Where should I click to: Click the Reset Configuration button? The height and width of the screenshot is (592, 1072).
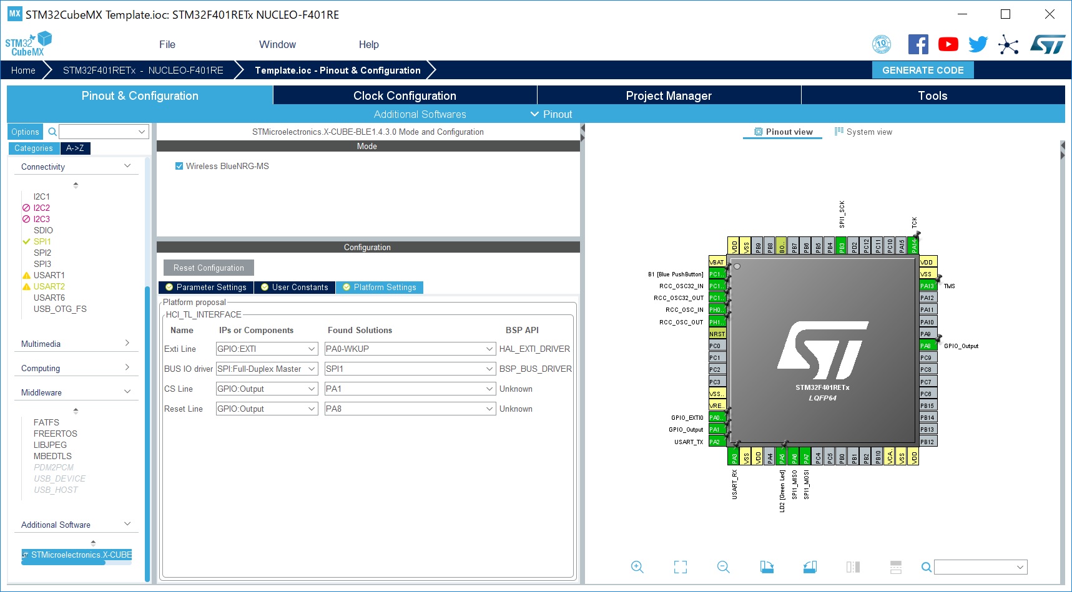209,268
